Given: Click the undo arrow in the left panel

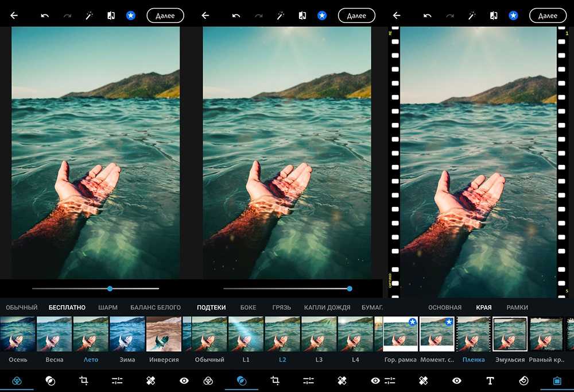Looking at the screenshot, I should point(44,16).
